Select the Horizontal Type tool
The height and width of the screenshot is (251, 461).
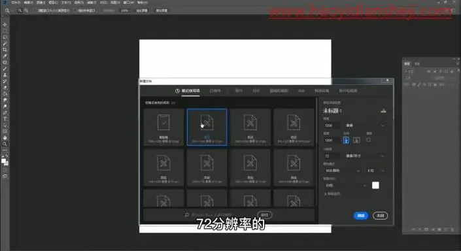pos(5,119)
